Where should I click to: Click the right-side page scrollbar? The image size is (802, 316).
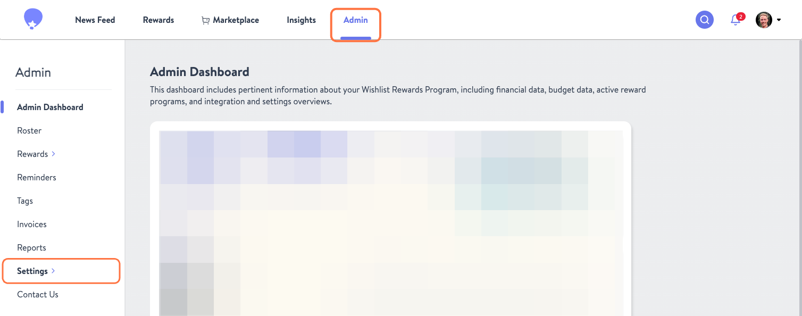(799, 160)
